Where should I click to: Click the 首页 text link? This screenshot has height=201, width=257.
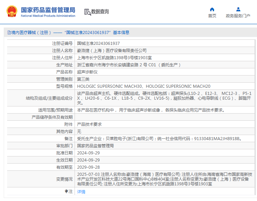click(x=212, y=16)
